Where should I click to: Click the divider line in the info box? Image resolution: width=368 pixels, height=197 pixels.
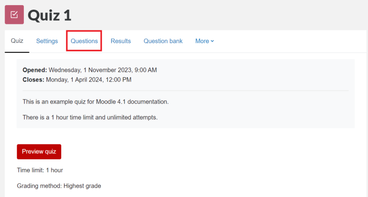[185, 91]
